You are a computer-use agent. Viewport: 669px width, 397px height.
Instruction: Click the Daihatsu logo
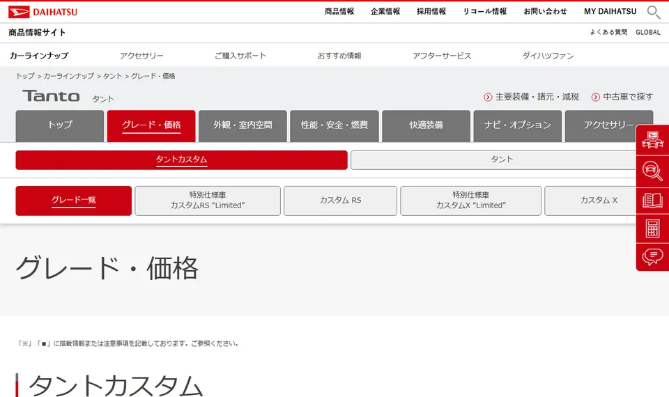coord(43,12)
